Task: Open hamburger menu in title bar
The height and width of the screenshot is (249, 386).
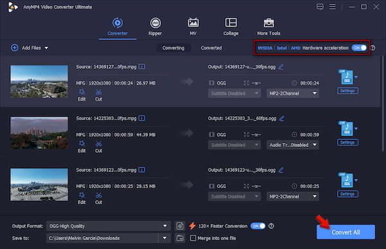Action: coord(333,6)
